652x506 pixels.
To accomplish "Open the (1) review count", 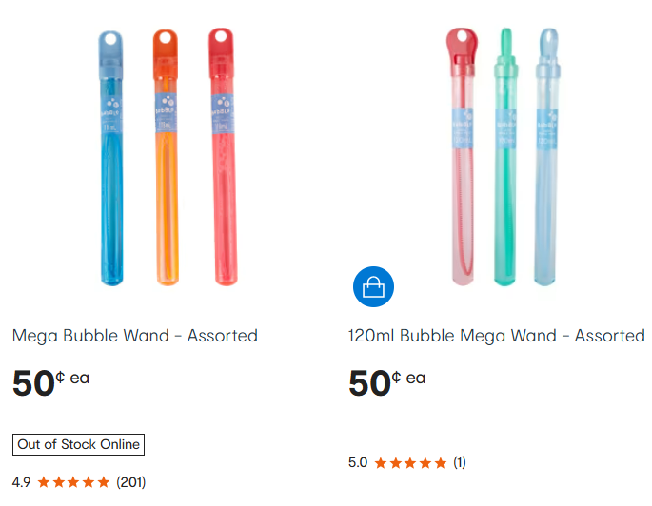I will 460,463.
